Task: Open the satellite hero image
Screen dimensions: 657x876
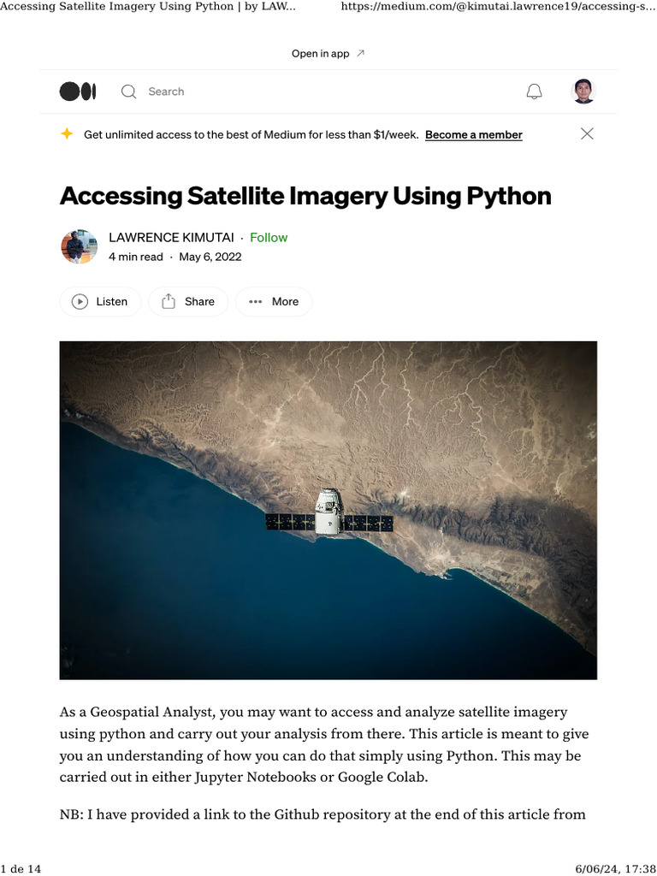Action: pyautogui.click(x=328, y=510)
